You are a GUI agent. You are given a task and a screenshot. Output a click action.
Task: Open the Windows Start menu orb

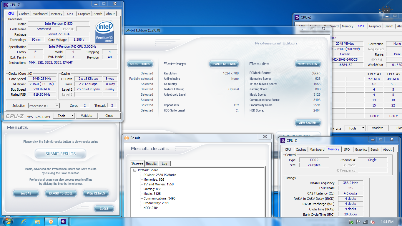[7, 221]
